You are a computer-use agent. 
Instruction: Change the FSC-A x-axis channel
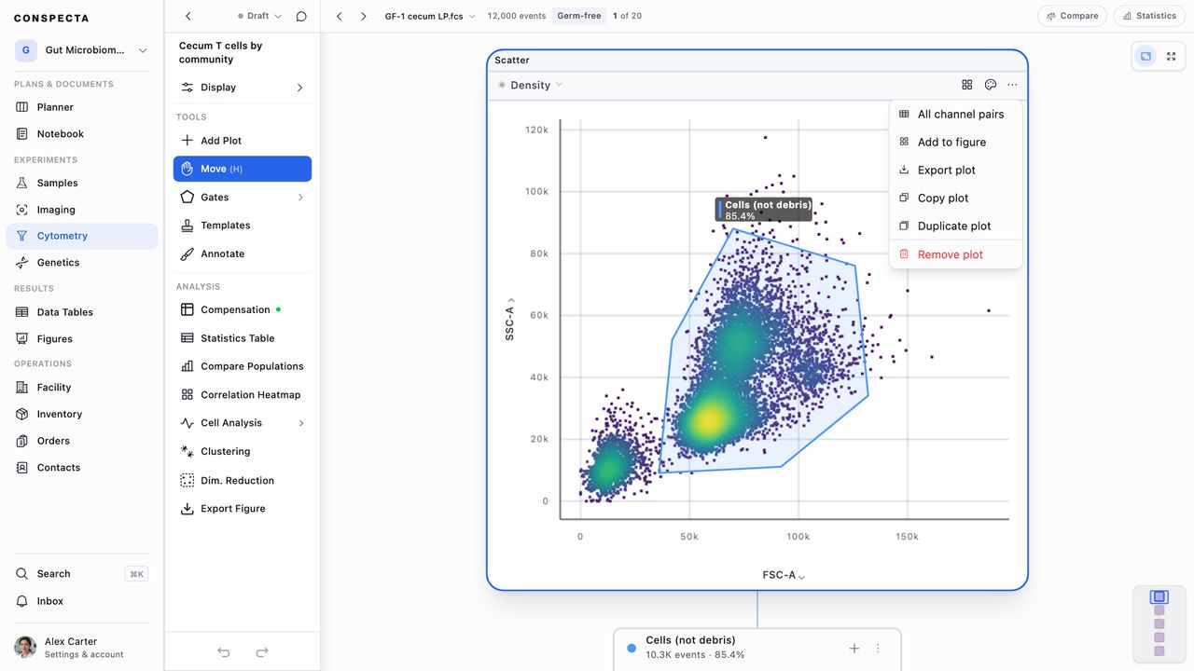tap(784, 575)
